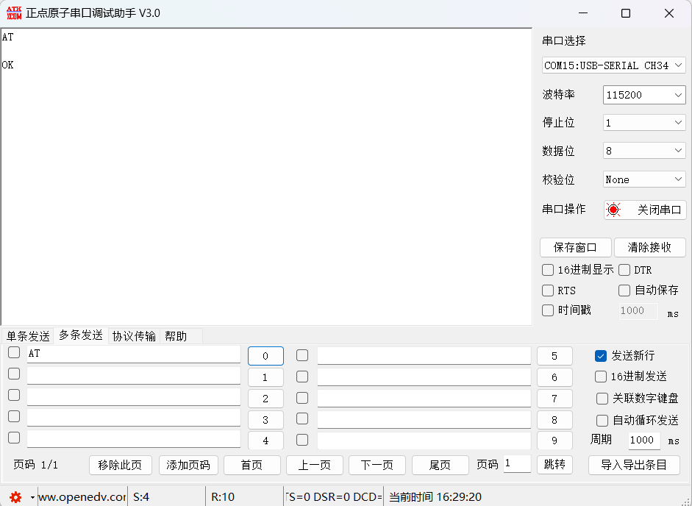
Task: Tick the checkbox beside the AT entry
Action: pyautogui.click(x=14, y=352)
